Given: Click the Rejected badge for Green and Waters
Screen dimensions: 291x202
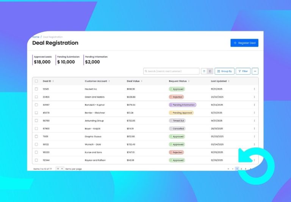Looking at the screenshot, I should (x=176, y=97).
